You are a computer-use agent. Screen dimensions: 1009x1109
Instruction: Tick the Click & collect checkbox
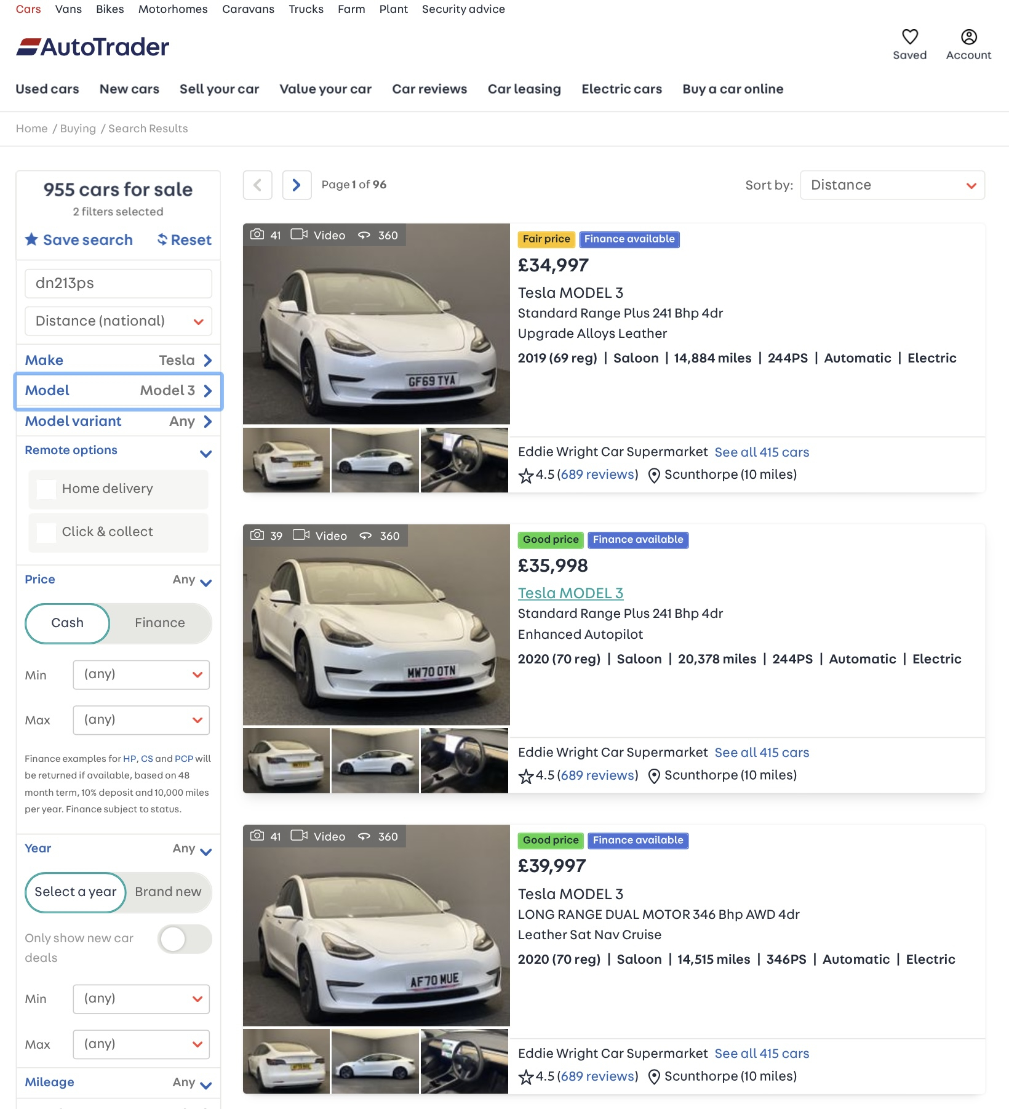(x=47, y=532)
